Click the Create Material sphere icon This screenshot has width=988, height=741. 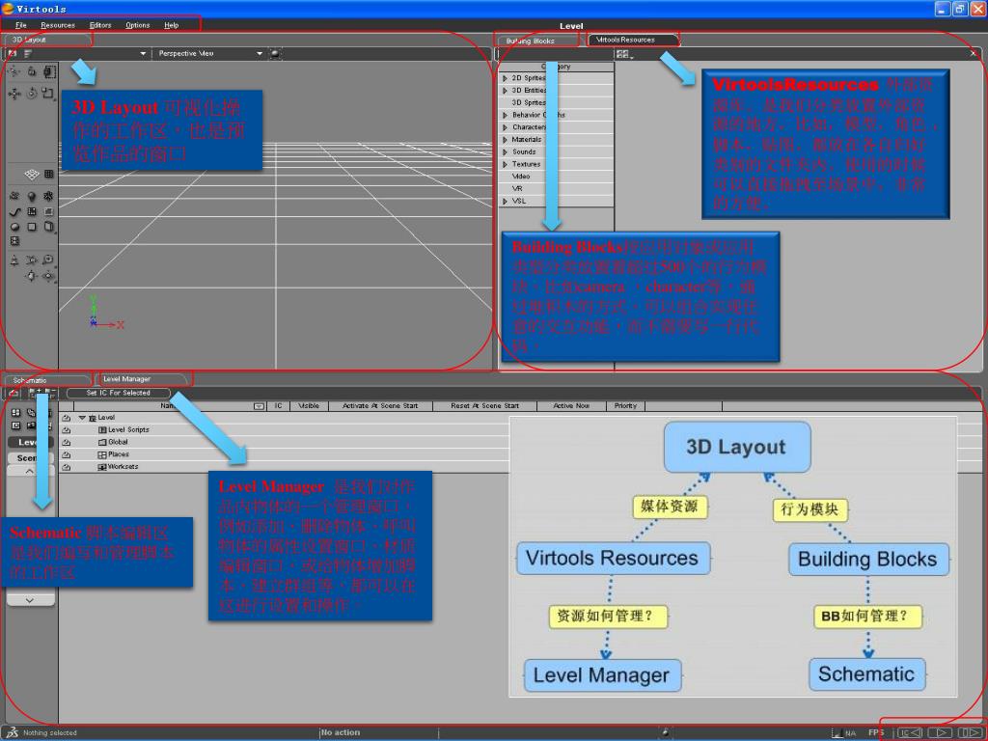pos(14,227)
